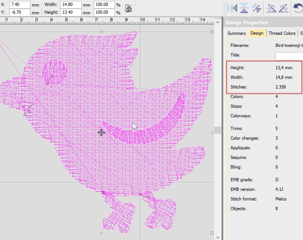Click the Design Properties panel title
Screen dimensions: 303x240
(246, 22)
